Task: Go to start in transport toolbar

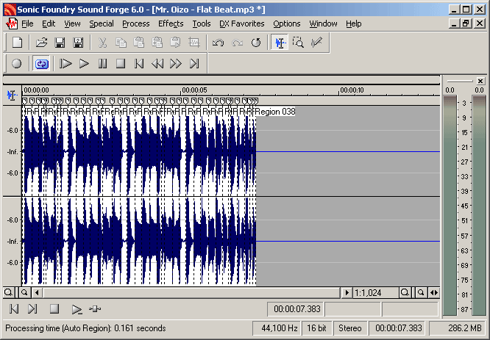Action: click(x=139, y=64)
